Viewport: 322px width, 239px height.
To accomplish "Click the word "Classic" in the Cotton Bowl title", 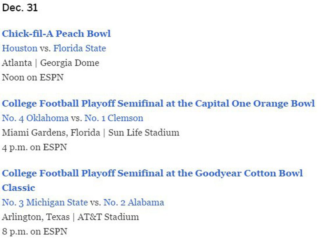I will pos(18,188).
